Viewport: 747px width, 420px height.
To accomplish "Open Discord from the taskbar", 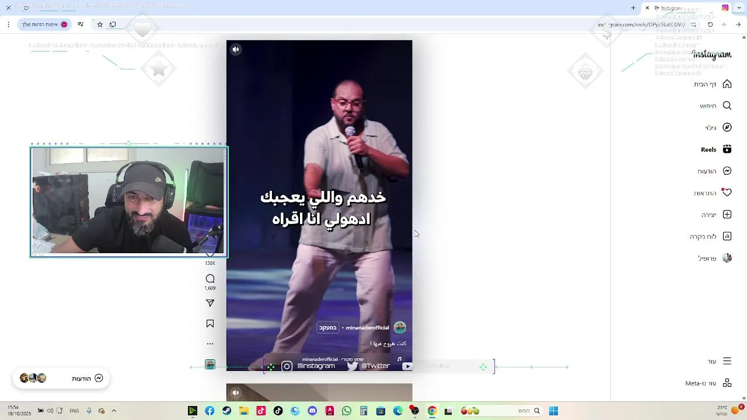I will click(312, 411).
